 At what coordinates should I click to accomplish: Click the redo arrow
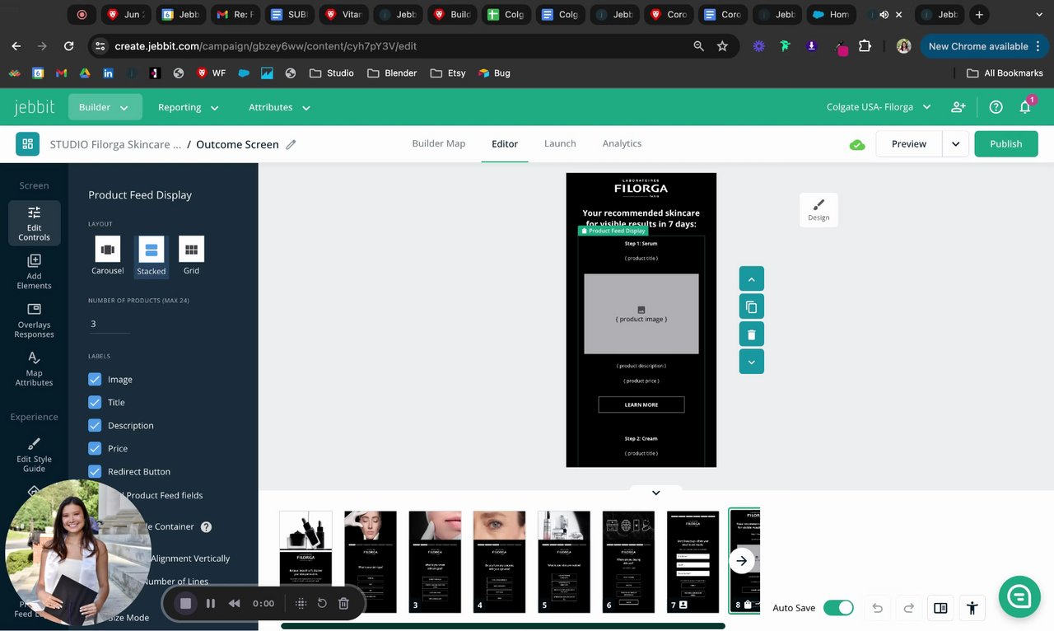click(909, 608)
